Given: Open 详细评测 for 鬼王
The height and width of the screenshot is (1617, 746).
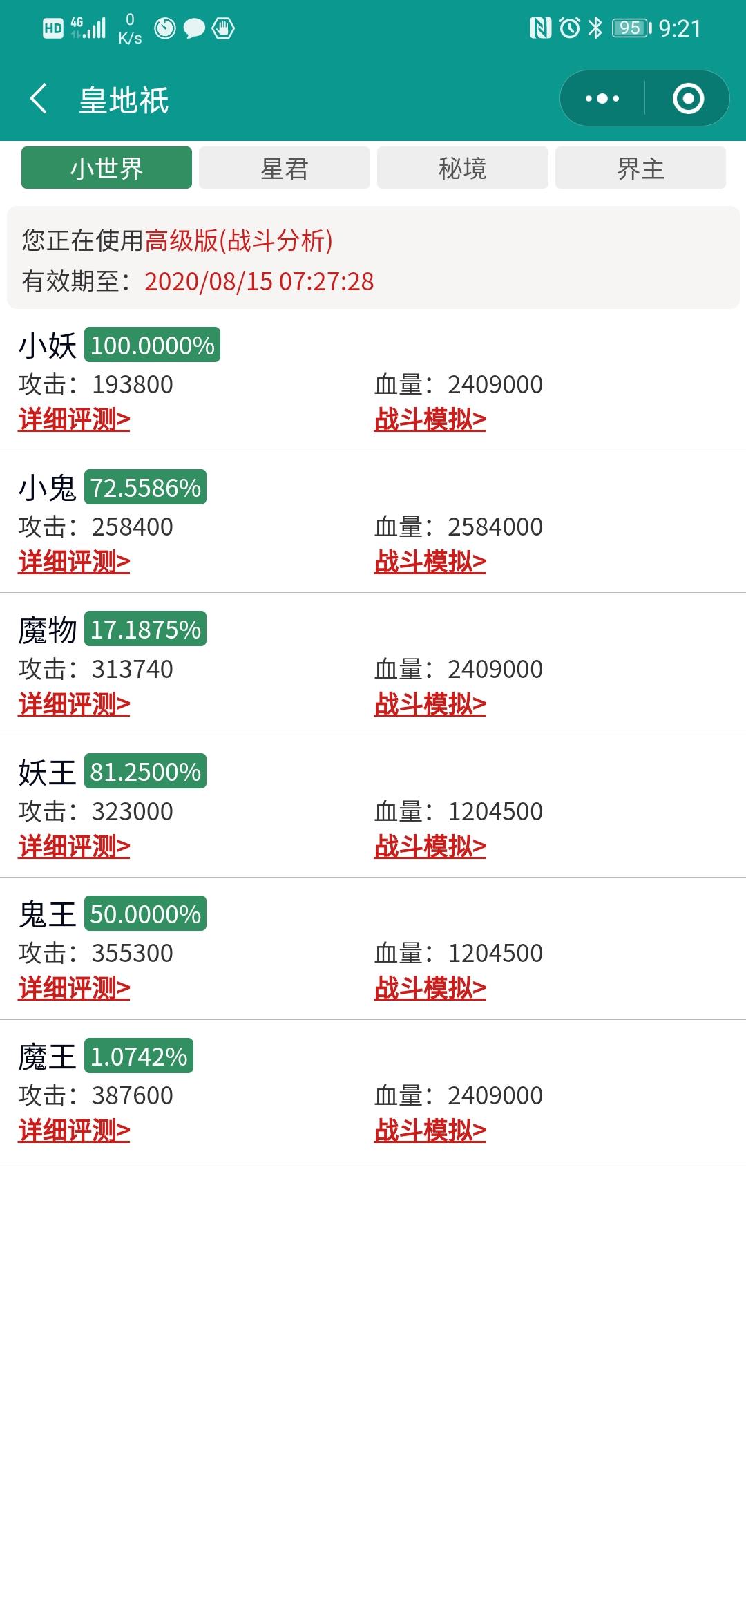Looking at the screenshot, I should [x=74, y=988].
